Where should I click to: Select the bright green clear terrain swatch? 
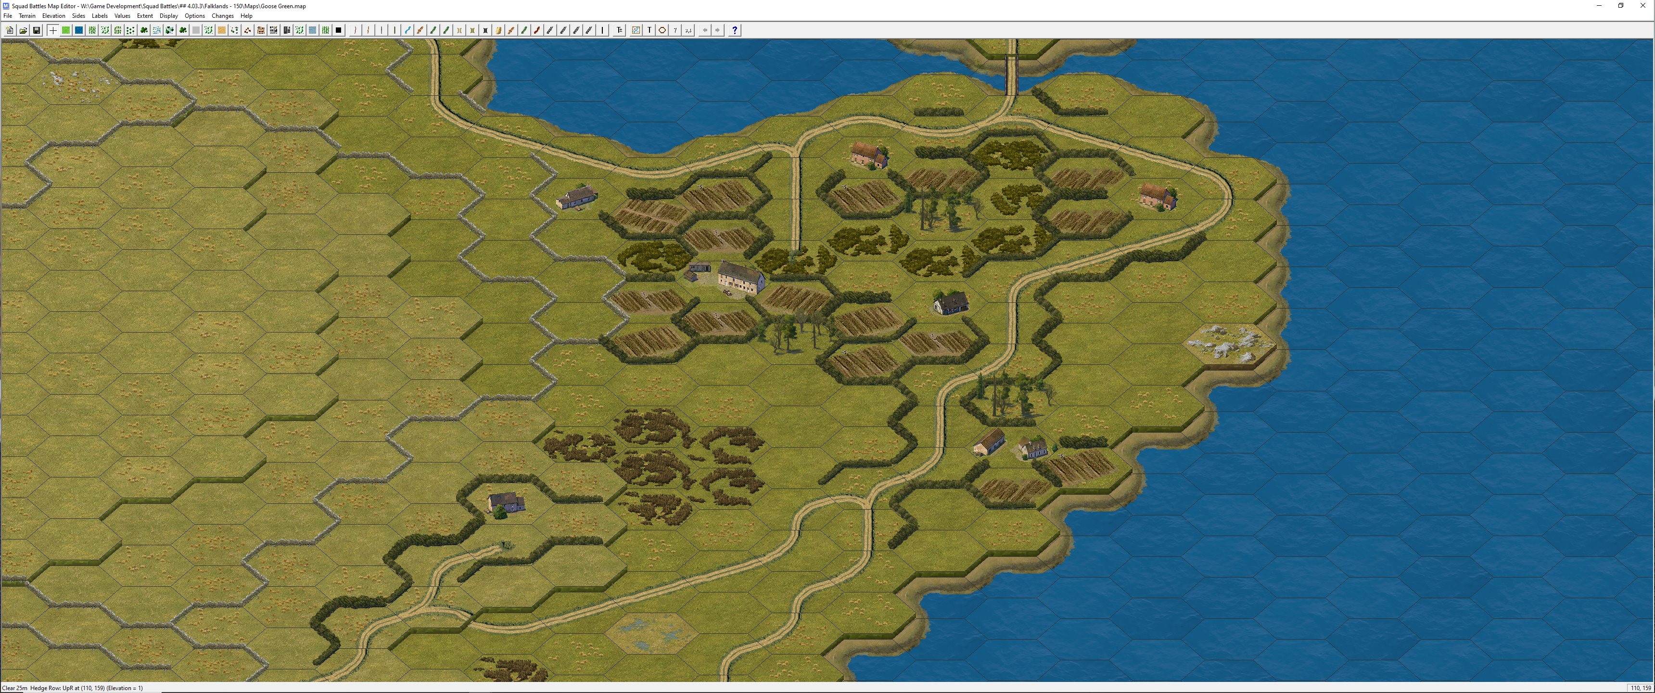65,30
